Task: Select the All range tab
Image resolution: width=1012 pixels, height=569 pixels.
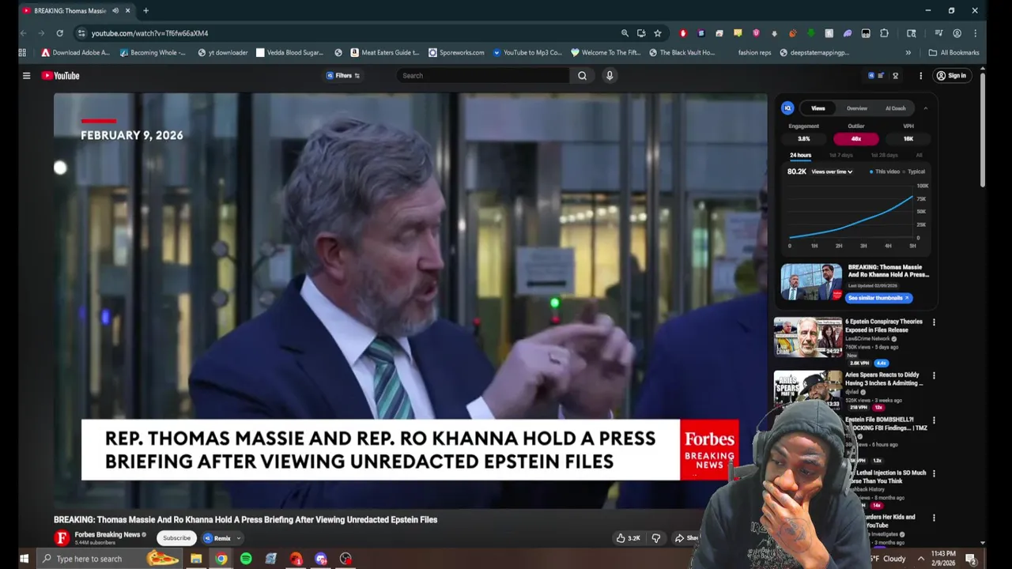Action: tap(919, 155)
